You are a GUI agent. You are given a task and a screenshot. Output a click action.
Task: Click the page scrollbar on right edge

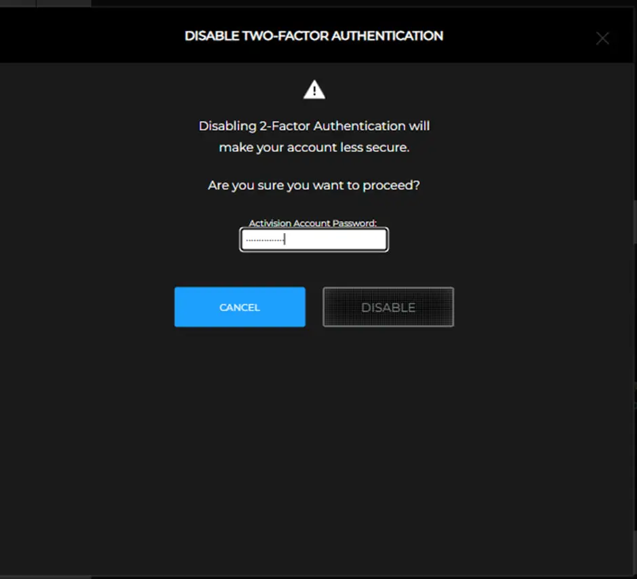tap(634, 224)
